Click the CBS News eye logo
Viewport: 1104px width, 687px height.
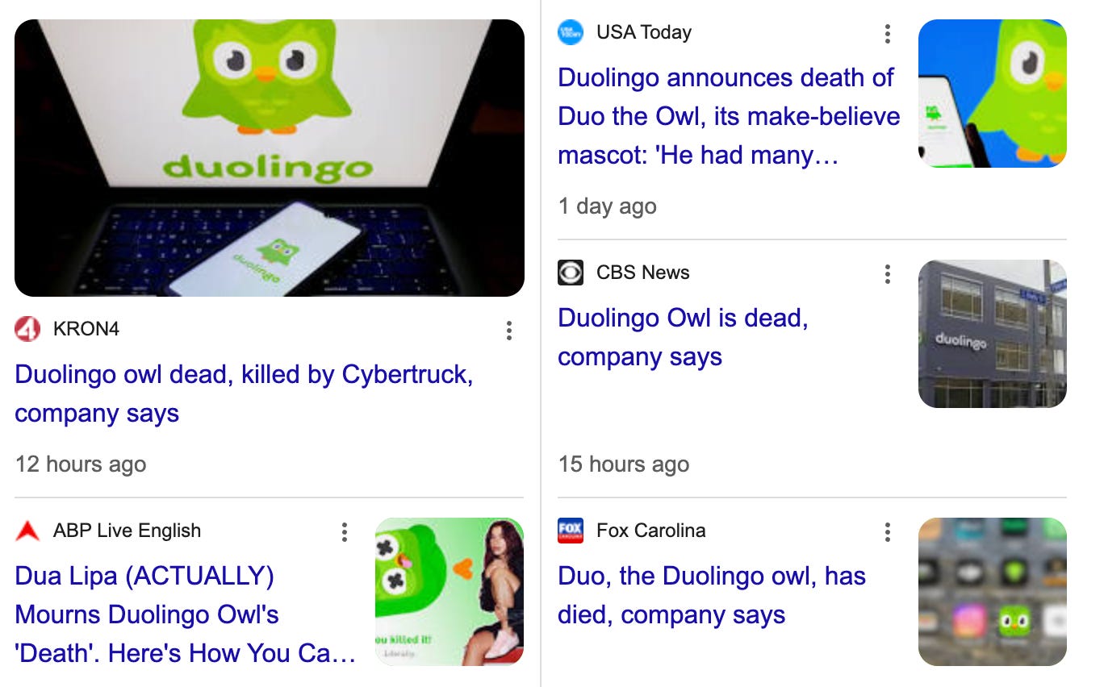coord(571,273)
